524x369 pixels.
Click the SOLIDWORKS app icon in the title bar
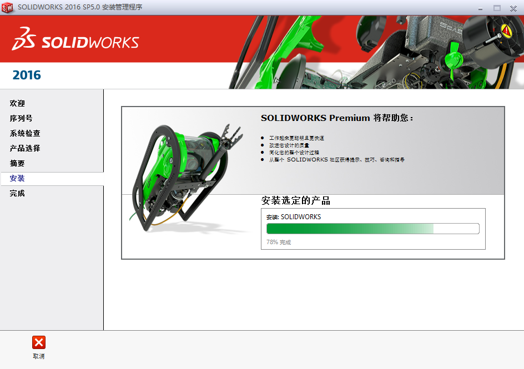coord(7,8)
